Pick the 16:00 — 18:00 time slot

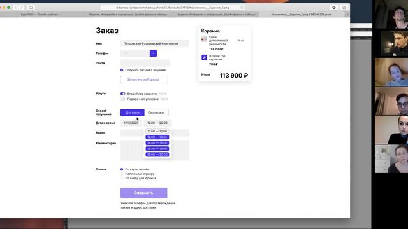[x=157, y=149]
